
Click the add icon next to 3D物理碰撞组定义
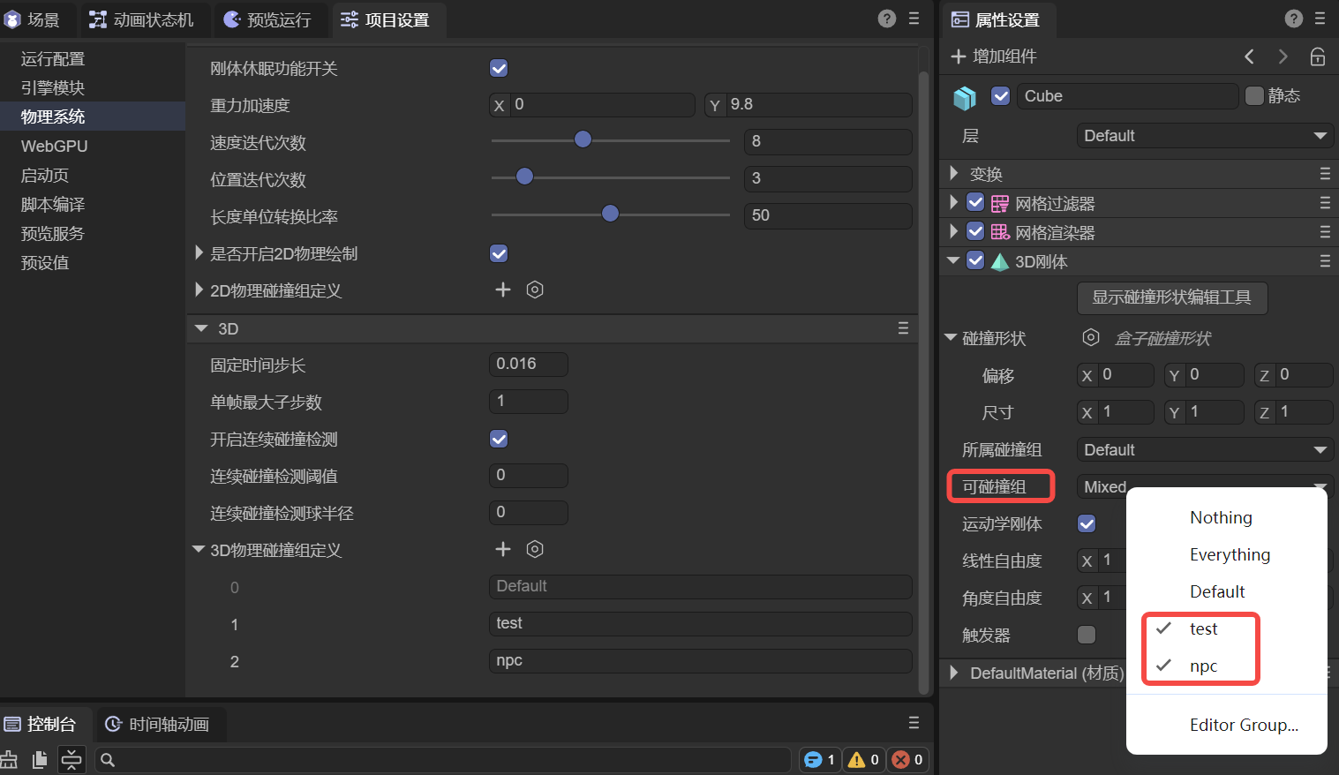click(x=503, y=549)
